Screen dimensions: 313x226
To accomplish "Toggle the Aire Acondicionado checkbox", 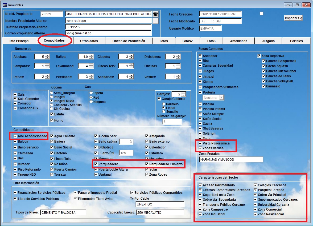I will (x=15, y=136).
